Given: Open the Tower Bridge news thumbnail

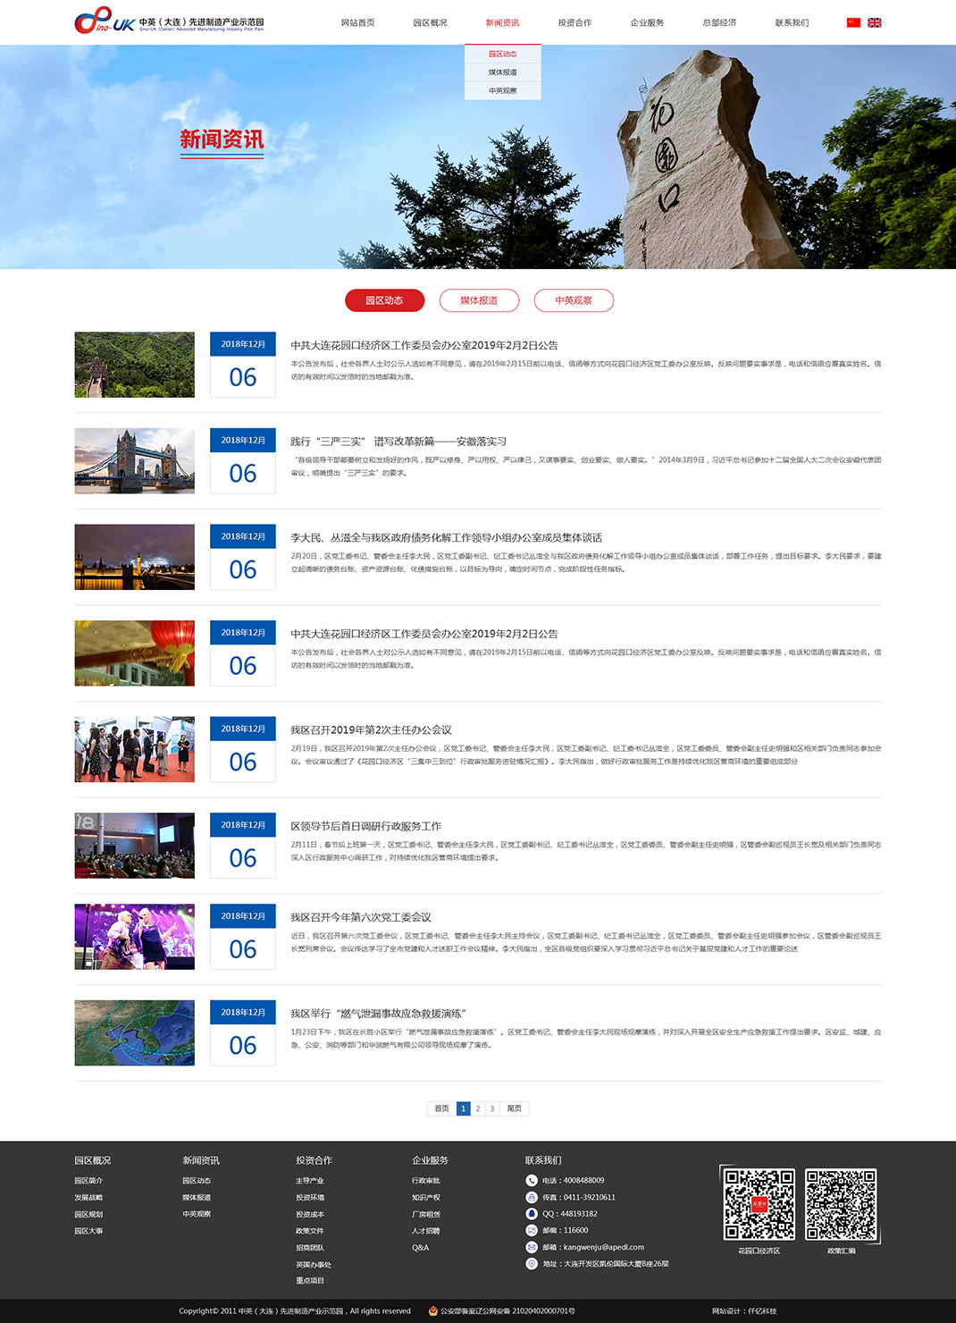Looking at the screenshot, I should coord(134,461).
